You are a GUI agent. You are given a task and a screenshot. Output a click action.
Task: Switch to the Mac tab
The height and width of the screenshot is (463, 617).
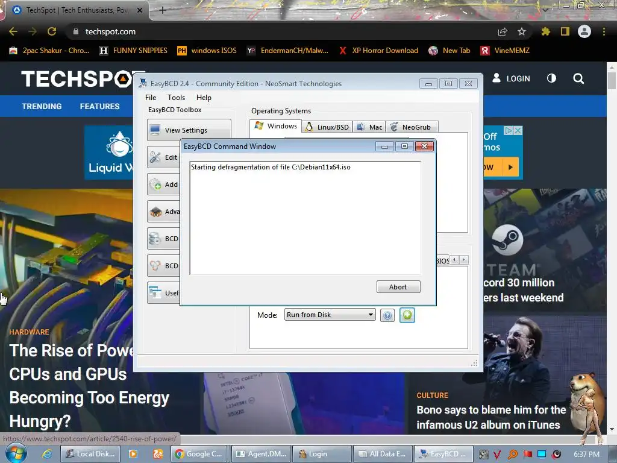pyautogui.click(x=369, y=127)
